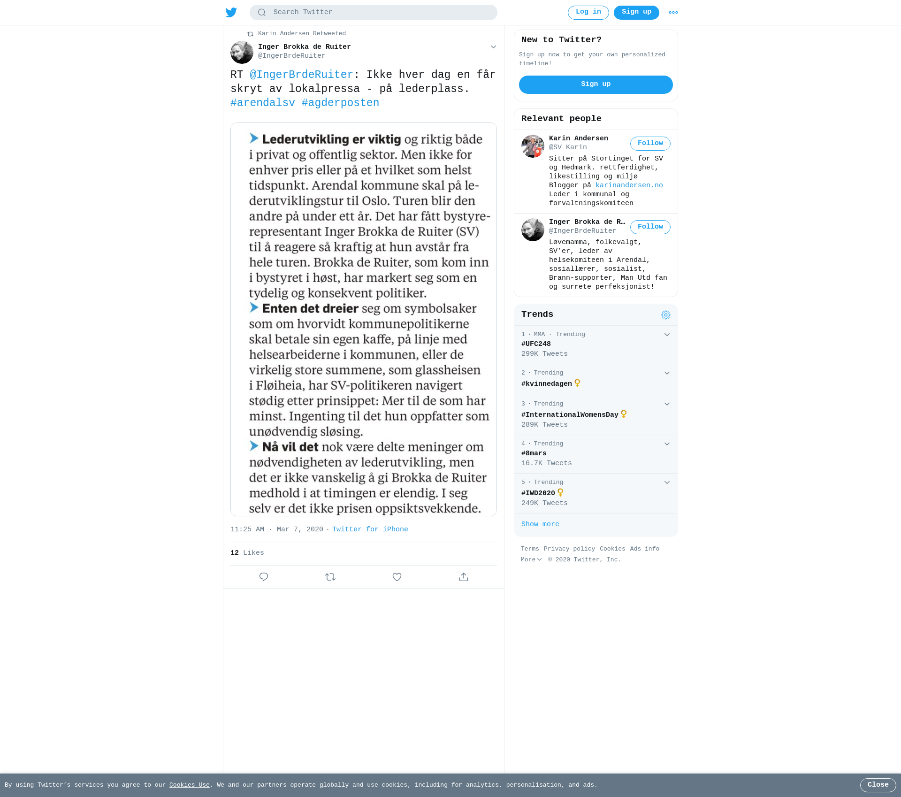The height and width of the screenshot is (797, 901).
Task: Click the reply icon under the tweet
Action: click(264, 577)
